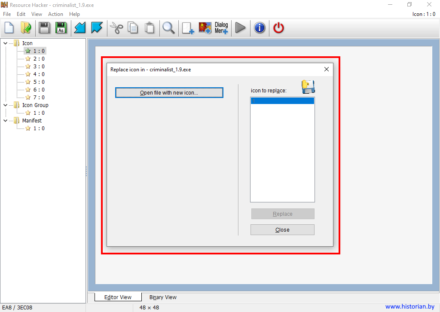Click the Add image resource icon
The width and height of the screenshot is (440, 312).
pyautogui.click(x=205, y=28)
